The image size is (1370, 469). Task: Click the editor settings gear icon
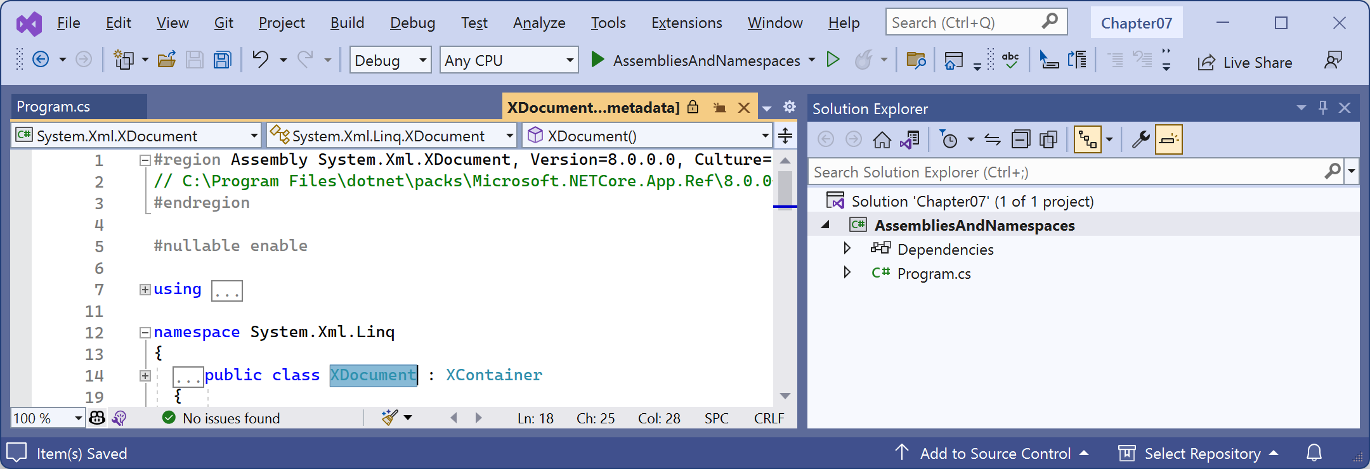tap(790, 106)
